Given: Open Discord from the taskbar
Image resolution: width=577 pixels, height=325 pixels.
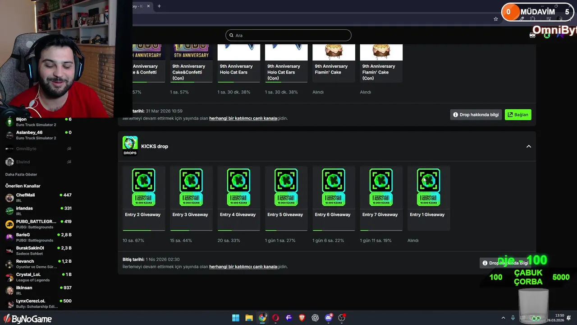Looking at the screenshot, I should [329, 318].
